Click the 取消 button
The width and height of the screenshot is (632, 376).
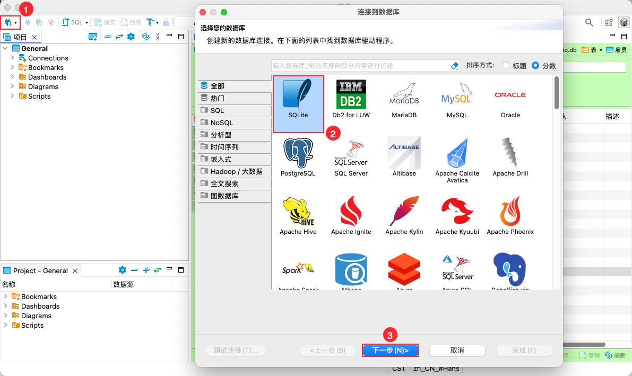coord(457,350)
